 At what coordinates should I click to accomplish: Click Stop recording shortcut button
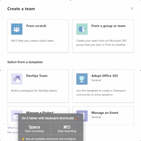67,129
